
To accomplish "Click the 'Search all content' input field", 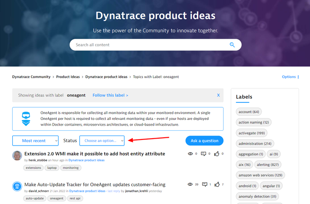I will (x=148, y=45).
